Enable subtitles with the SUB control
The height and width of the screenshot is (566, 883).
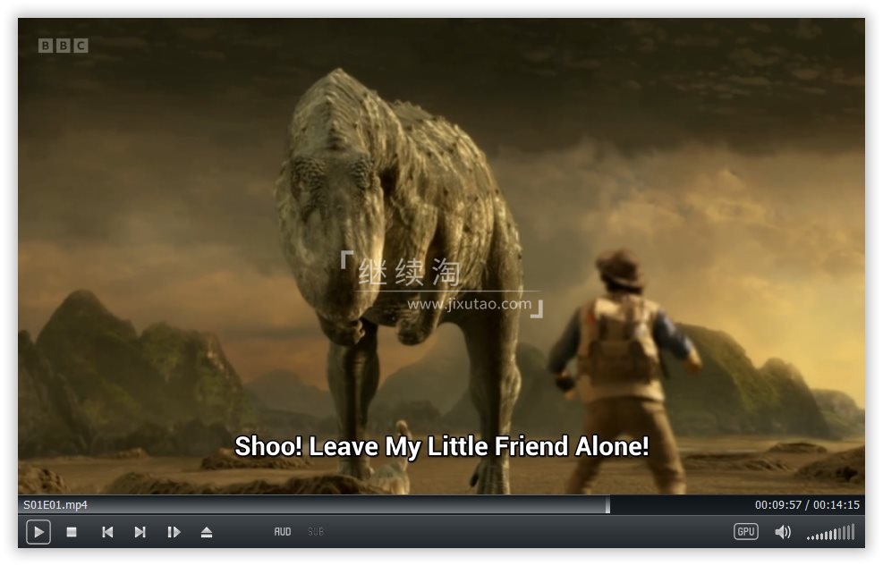coord(315,532)
